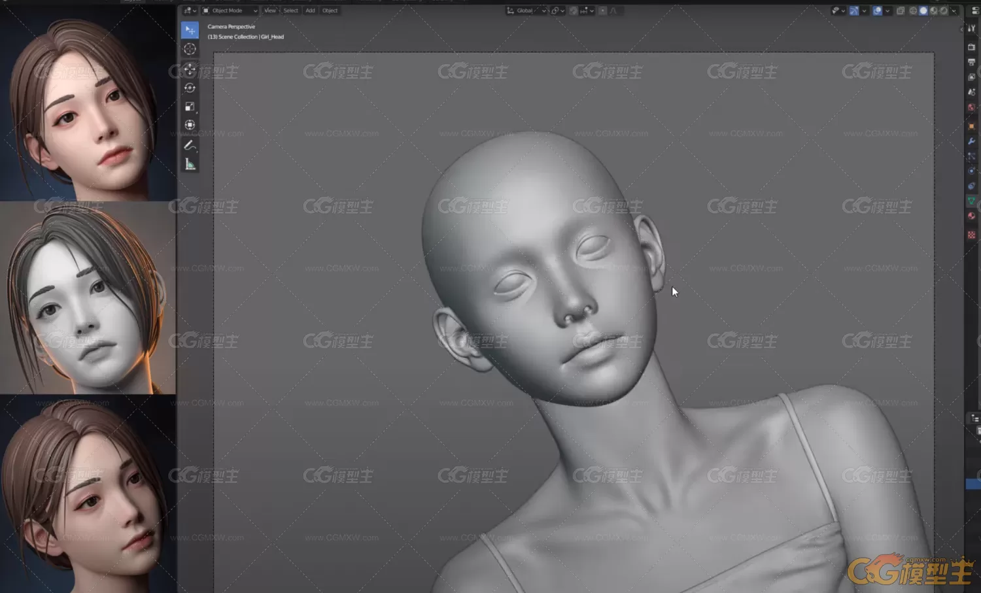Viewport: 981px width, 593px height.
Task: Toggle proportional editing
Action: (x=602, y=10)
